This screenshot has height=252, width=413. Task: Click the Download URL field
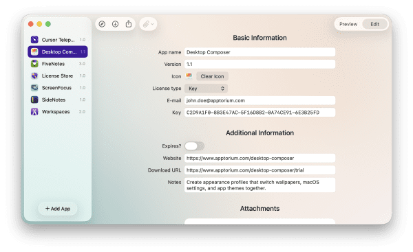[x=260, y=170]
